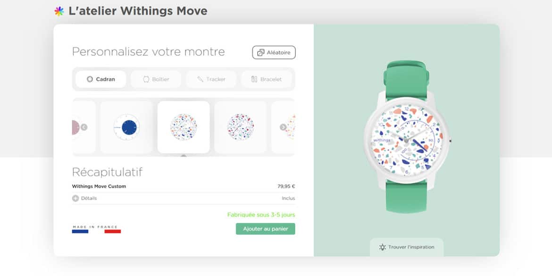552x276 pixels.
Task: Click Ajouter au panier button
Action: pos(266,229)
